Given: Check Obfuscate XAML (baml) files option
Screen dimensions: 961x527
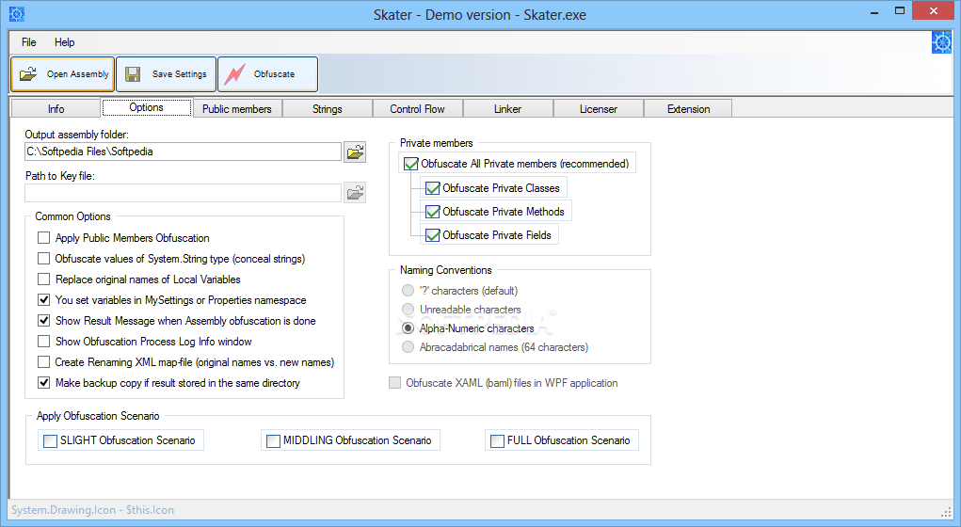Looking at the screenshot, I should pyautogui.click(x=394, y=383).
